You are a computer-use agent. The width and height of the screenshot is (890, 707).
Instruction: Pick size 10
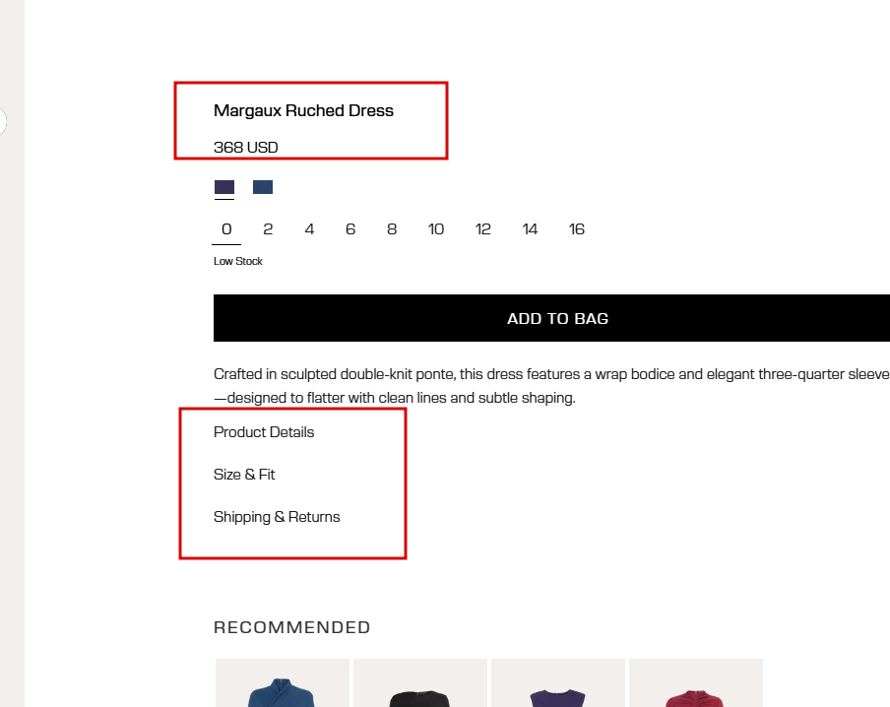(436, 229)
